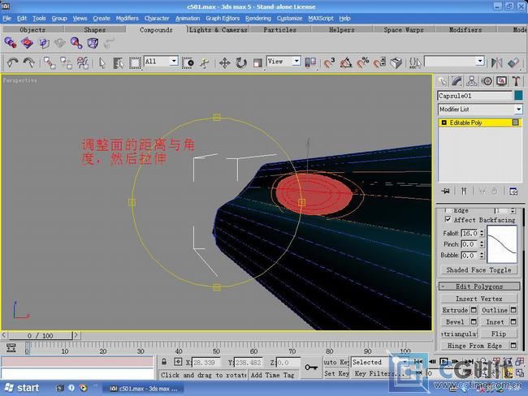This screenshot has width=528, height=396.
Task: Click the Pin Stack icon
Action: 445,192
